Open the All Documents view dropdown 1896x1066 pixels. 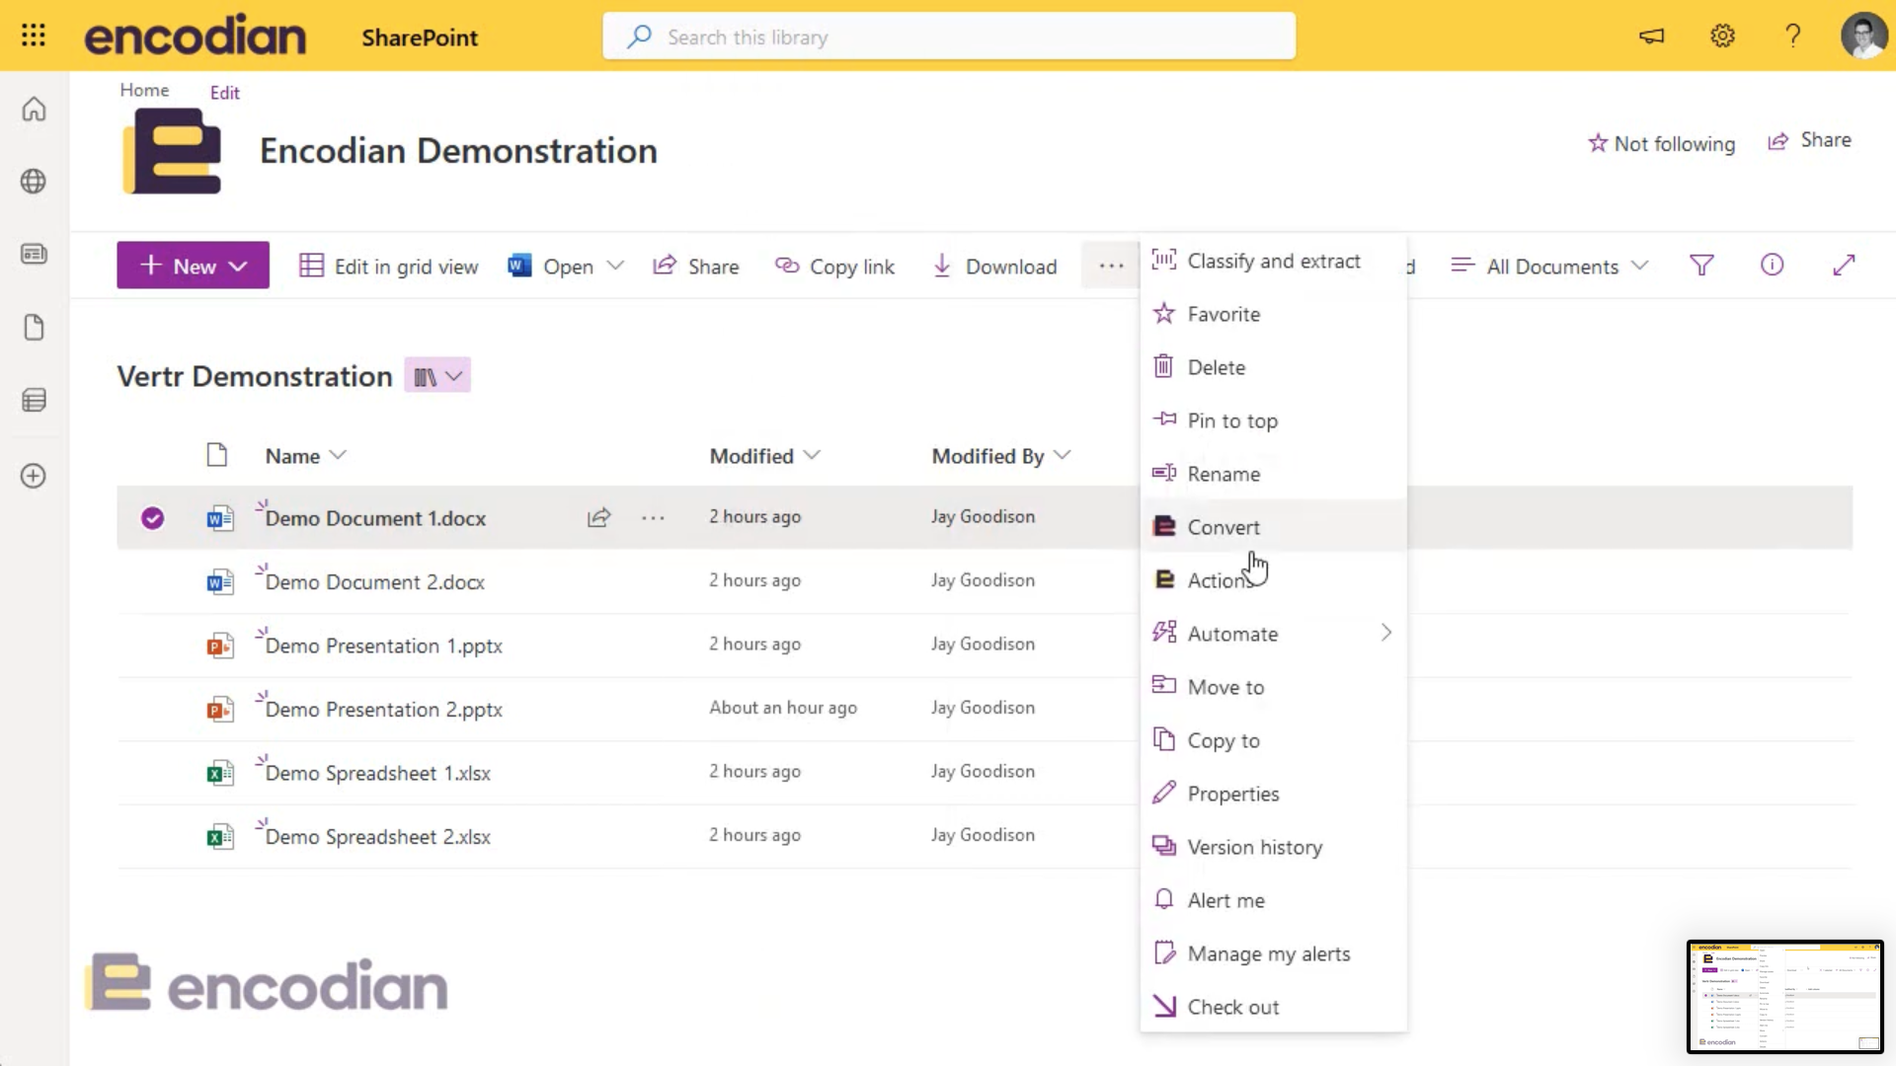click(1549, 266)
